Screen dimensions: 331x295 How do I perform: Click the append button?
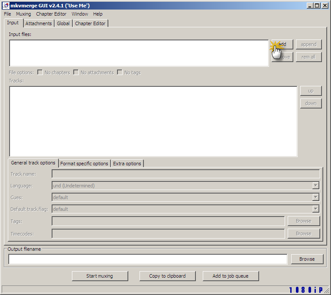[x=308, y=44]
